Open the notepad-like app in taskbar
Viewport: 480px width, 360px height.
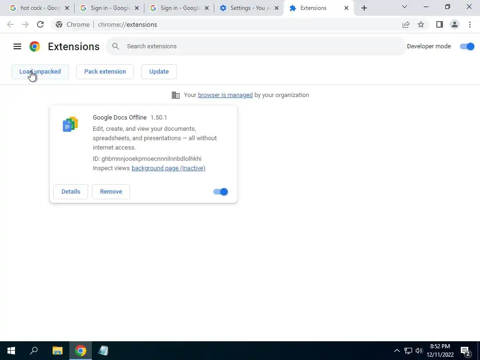point(103,351)
